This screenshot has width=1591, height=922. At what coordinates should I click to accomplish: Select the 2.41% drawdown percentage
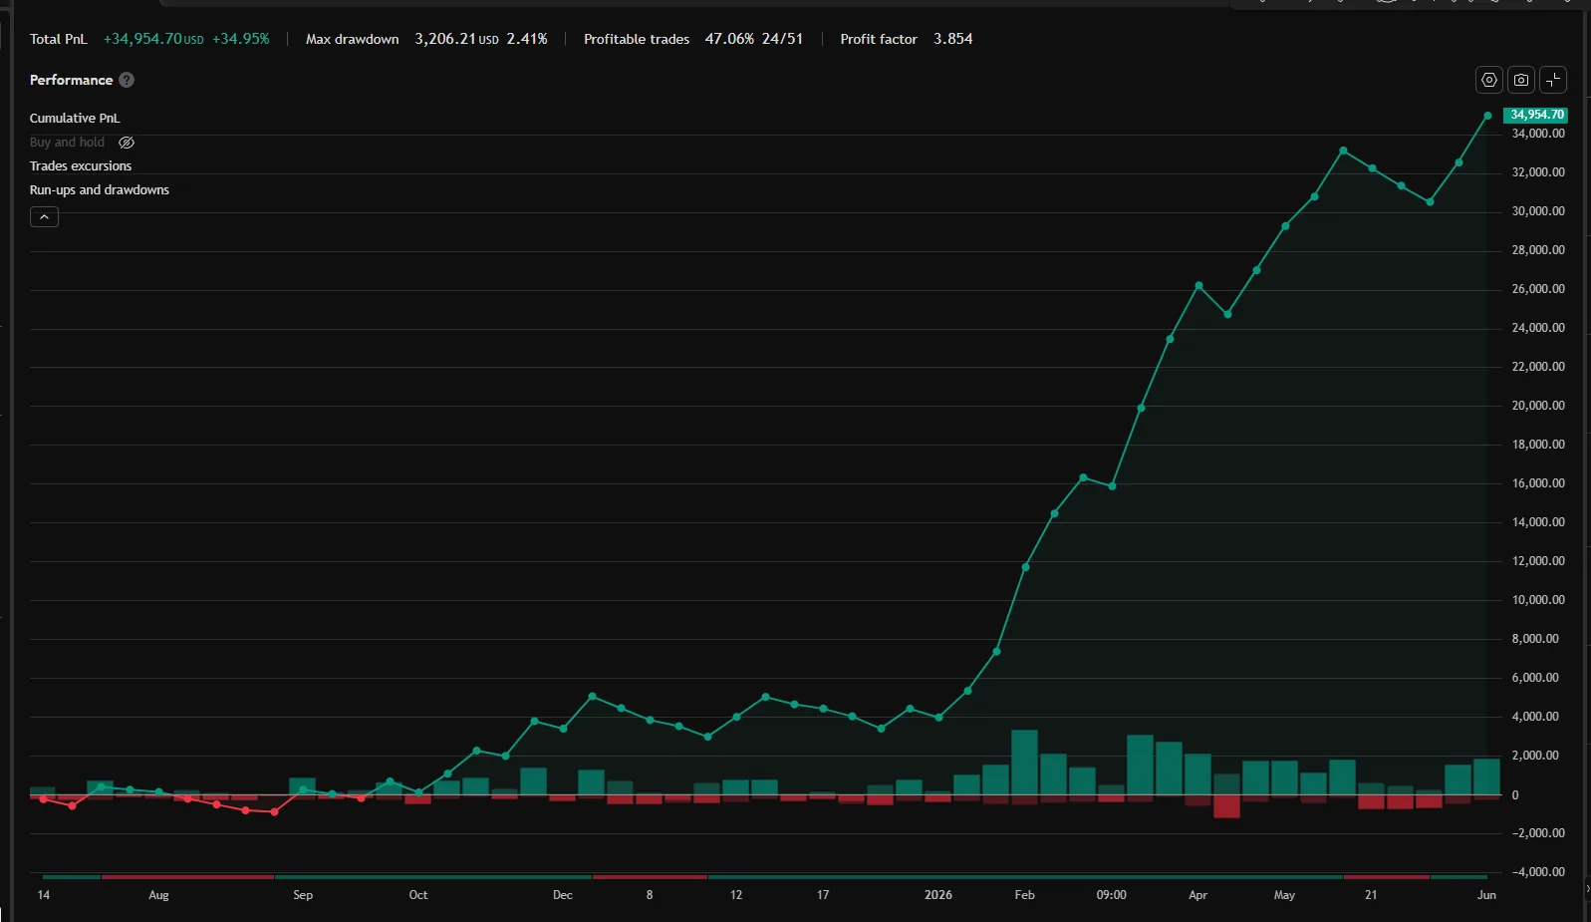tap(527, 39)
